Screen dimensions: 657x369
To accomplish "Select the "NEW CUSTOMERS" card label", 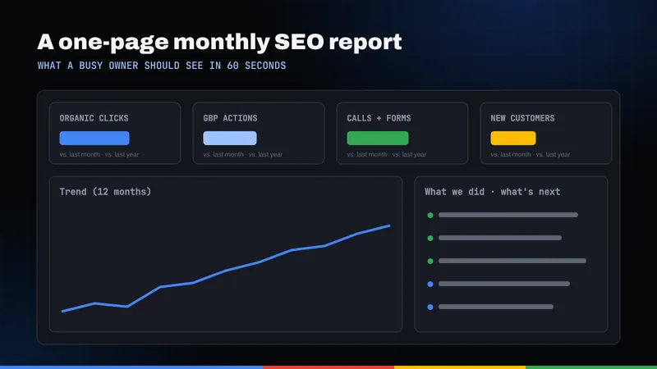I will point(522,118).
